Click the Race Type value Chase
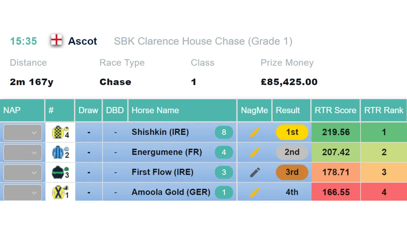 [x=115, y=82]
